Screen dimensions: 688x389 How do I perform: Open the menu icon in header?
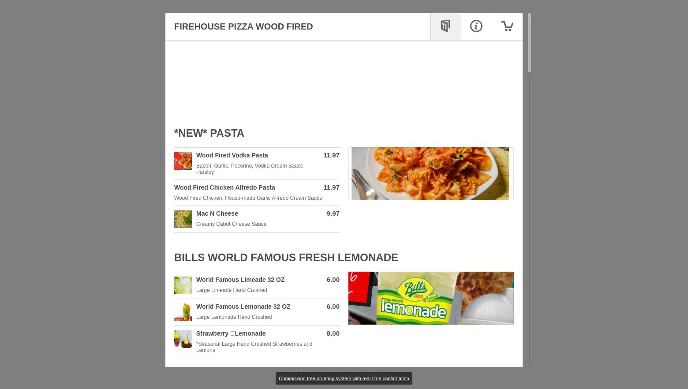[445, 26]
